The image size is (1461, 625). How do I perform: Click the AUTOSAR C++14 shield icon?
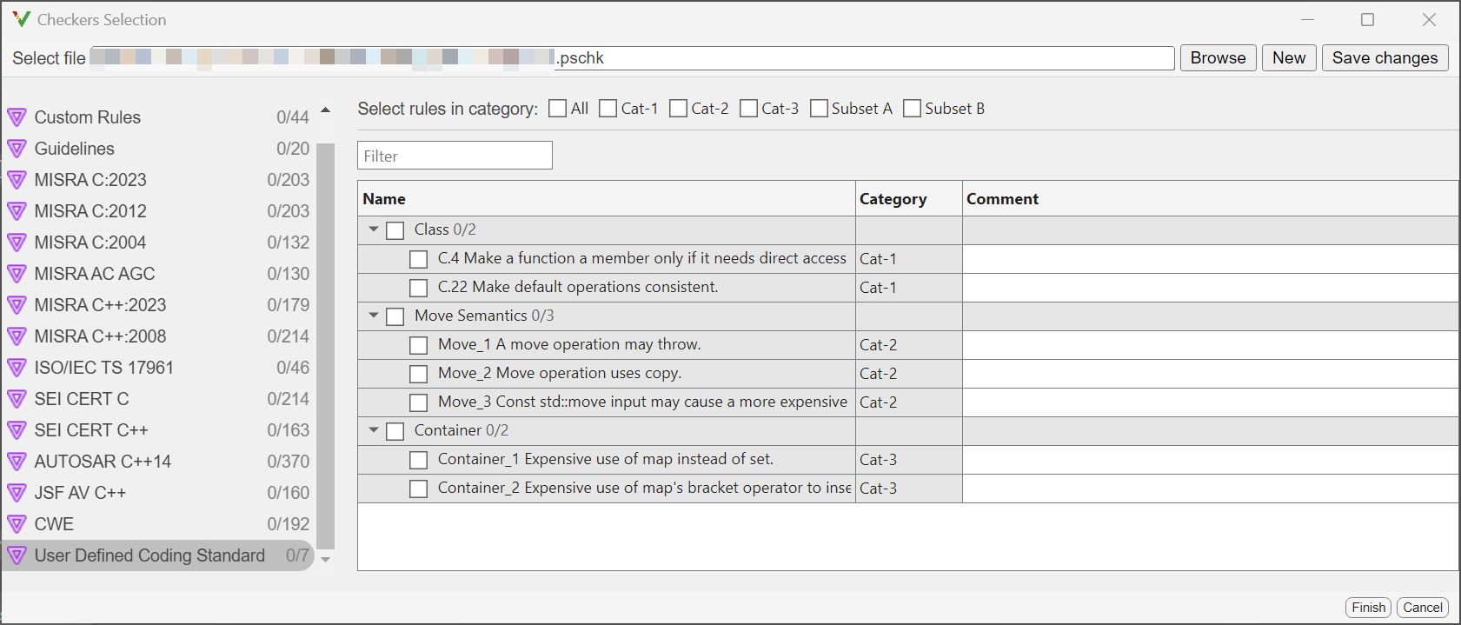[17, 462]
